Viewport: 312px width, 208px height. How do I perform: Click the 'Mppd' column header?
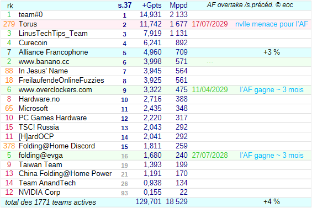[179, 6]
